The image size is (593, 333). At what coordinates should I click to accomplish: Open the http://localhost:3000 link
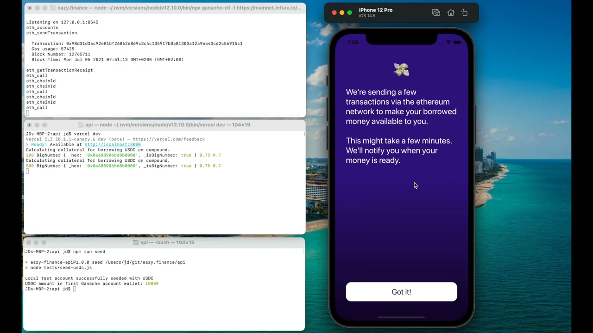pos(113,144)
